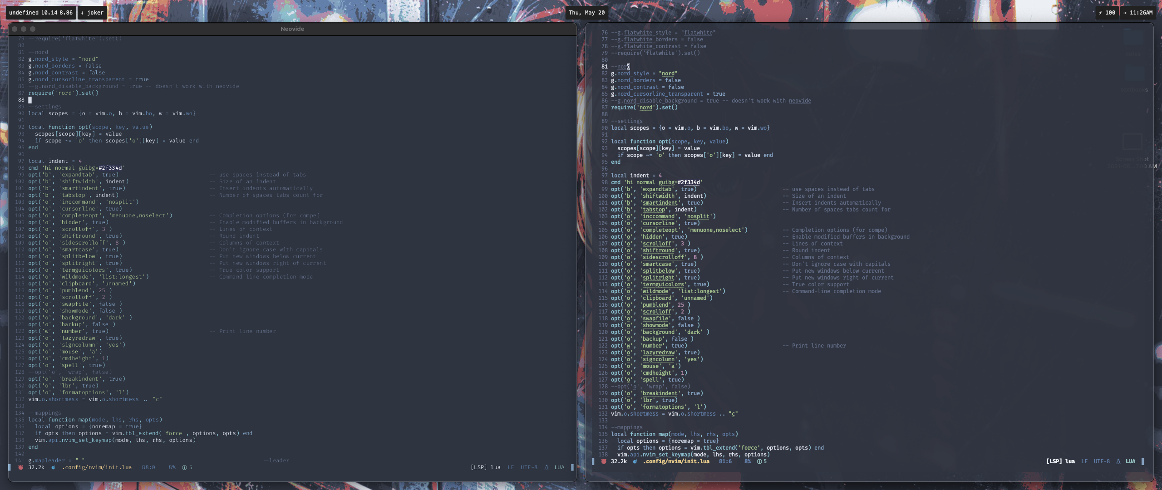The image size is (1162, 490).
Task: Click 'UTF-8' encoding in Neovide statusline
Action: pos(529,467)
